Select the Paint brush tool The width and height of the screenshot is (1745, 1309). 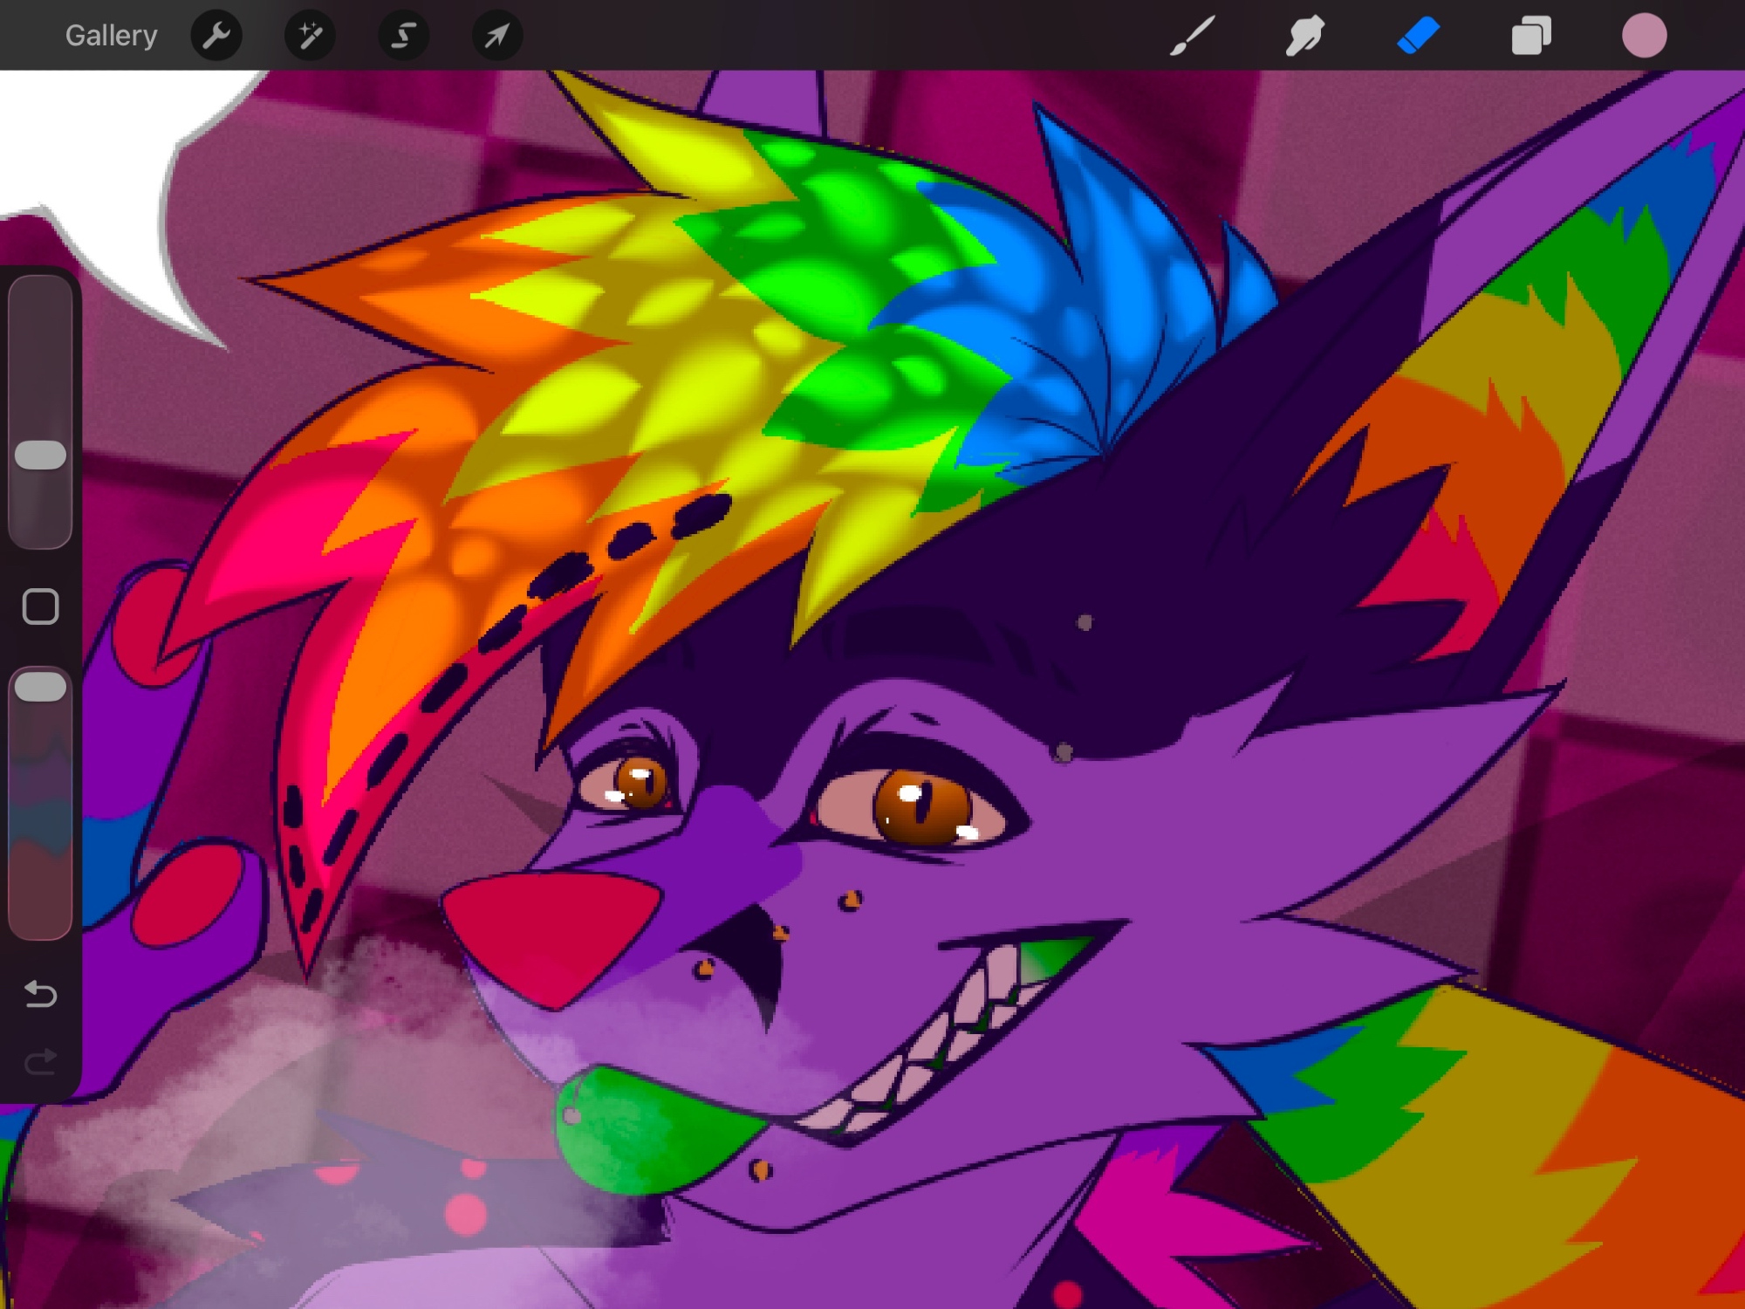[x=1192, y=36]
